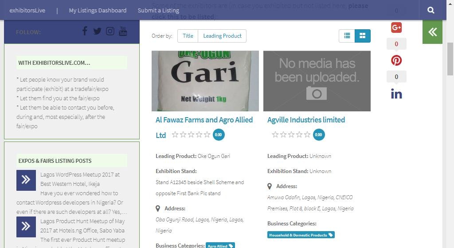
Task: Click star rating of Al Fawaz Farms
Action: (x=191, y=134)
